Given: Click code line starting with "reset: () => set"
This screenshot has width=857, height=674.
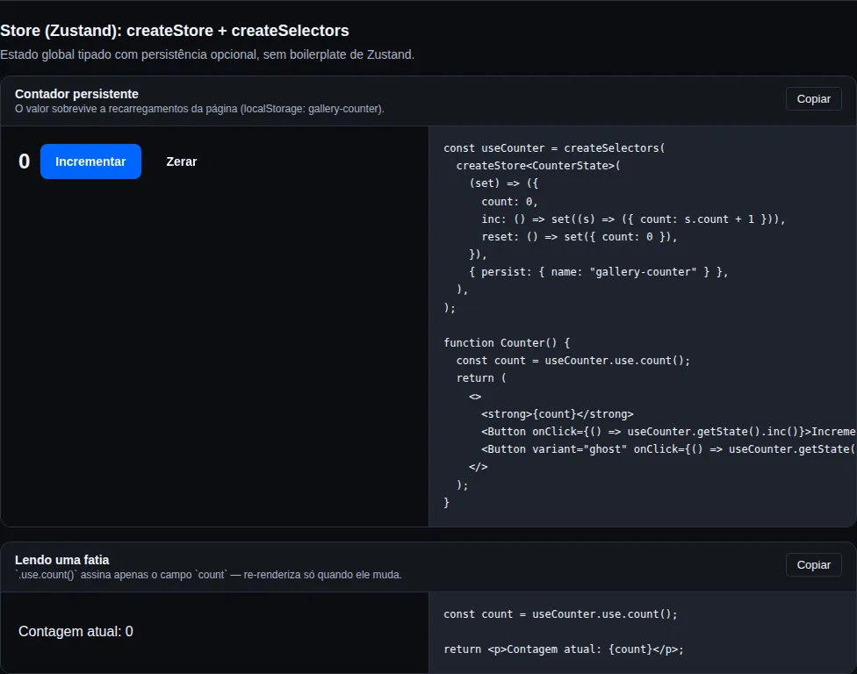Looking at the screenshot, I should [x=580, y=236].
